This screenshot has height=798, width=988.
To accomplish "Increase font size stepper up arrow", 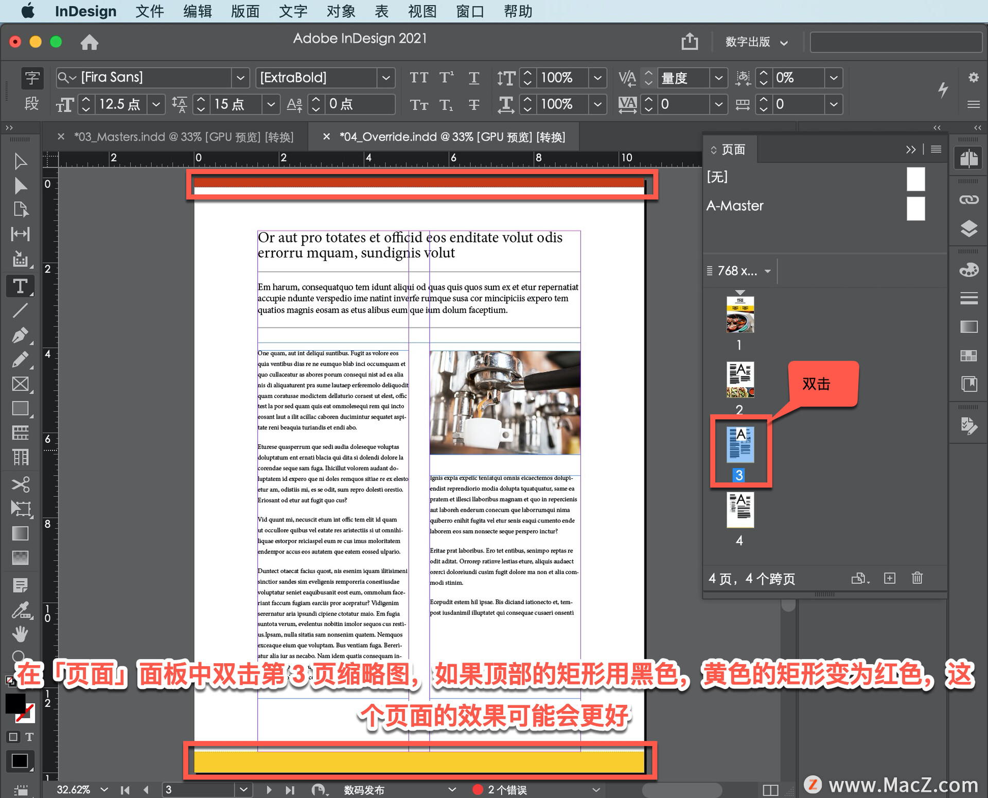I will [x=86, y=99].
